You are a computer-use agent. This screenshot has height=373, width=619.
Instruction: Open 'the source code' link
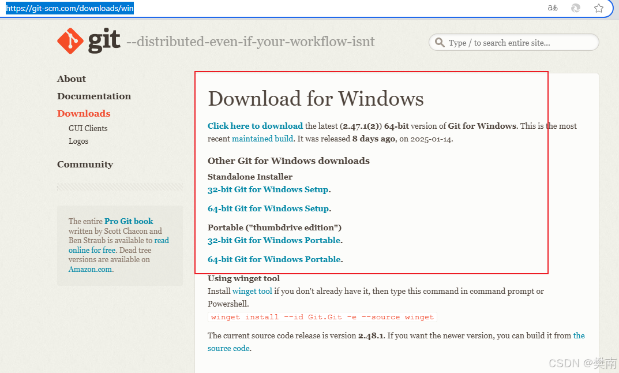(396, 342)
